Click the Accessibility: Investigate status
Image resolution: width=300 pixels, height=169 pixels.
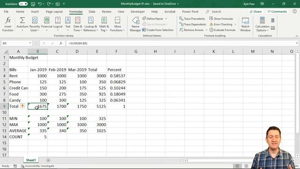click(x=37, y=166)
